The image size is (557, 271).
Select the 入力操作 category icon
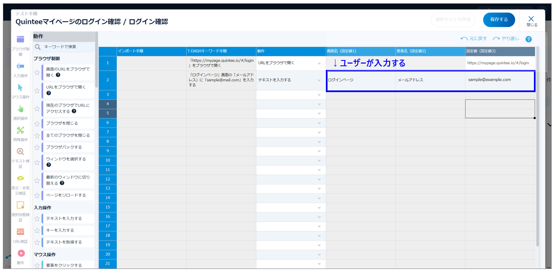point(20,66)
